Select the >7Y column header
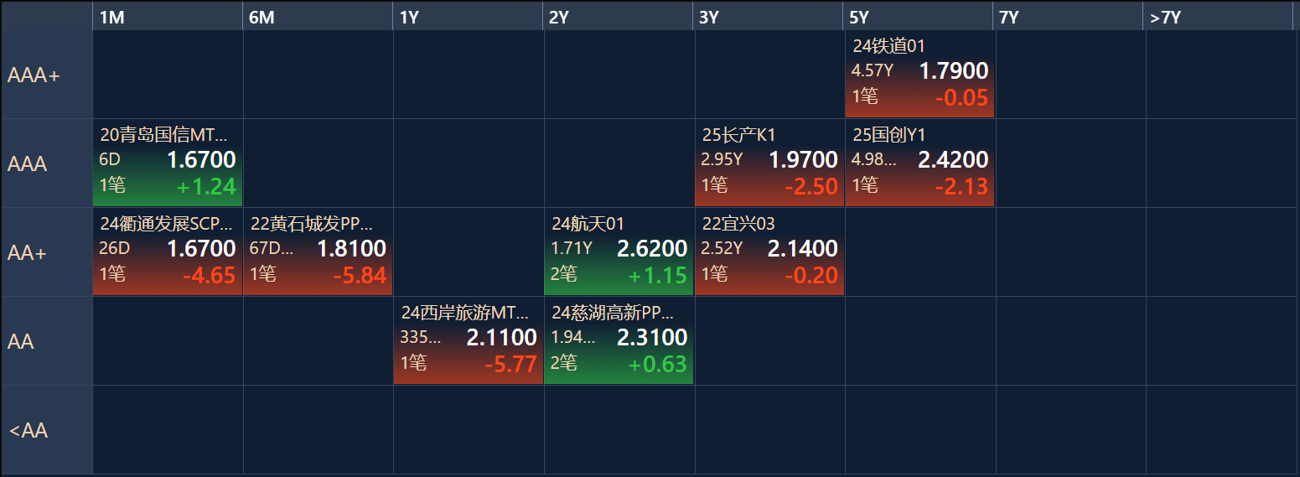1300x477 pixels. 1220,17
